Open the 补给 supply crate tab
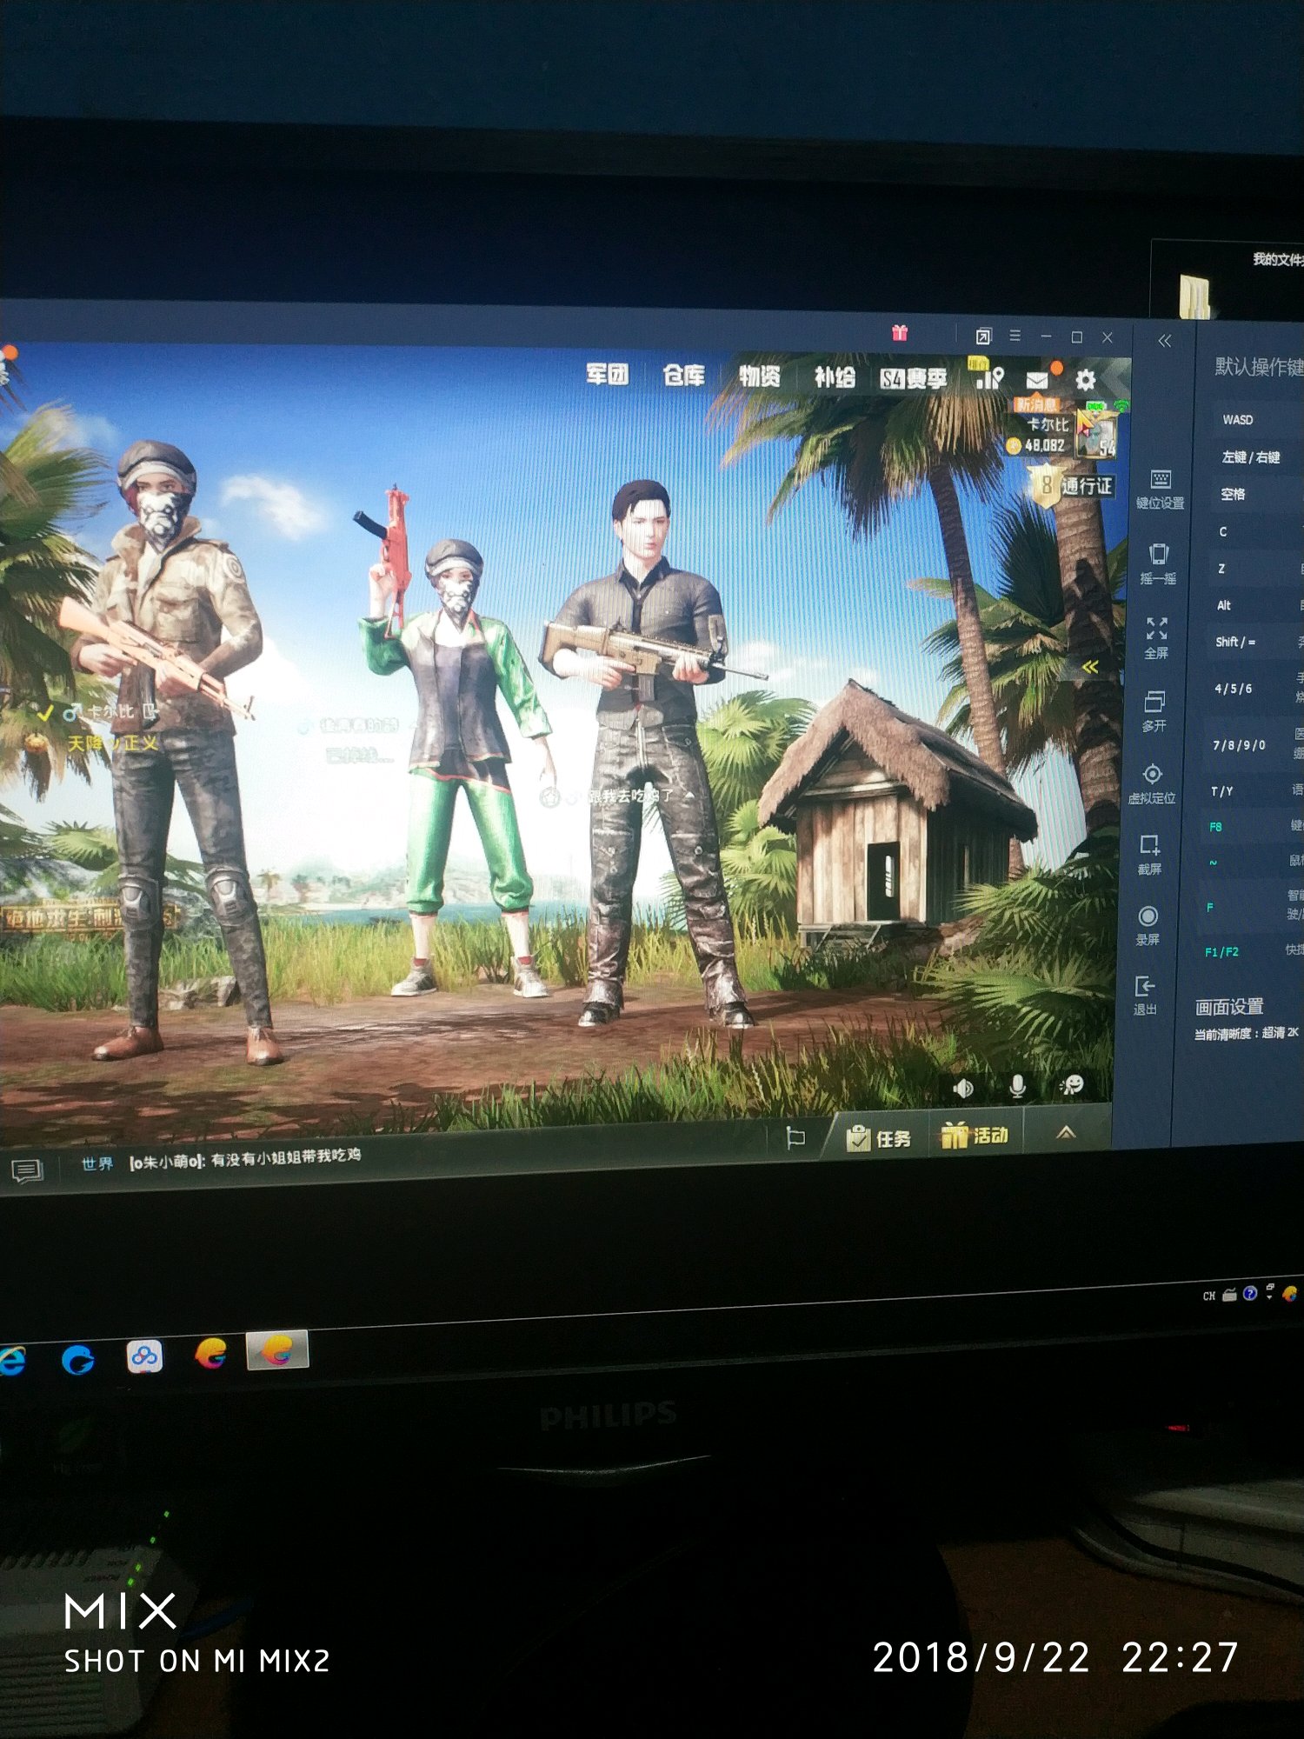1304x1739 pixels. point(835,376)
